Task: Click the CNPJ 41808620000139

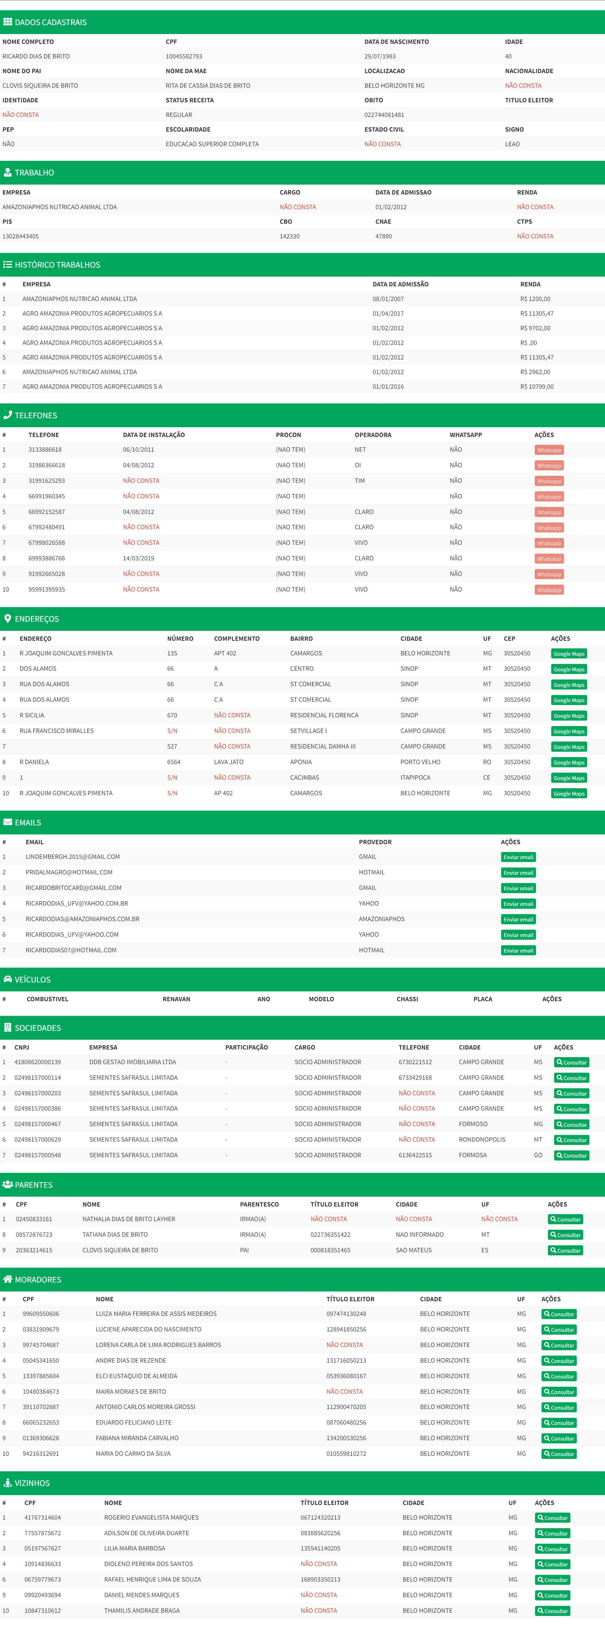Action: 38,1062
